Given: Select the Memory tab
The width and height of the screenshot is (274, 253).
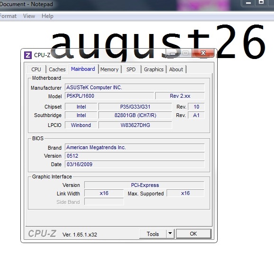Looking at the screenshot, I should [110, 69].
